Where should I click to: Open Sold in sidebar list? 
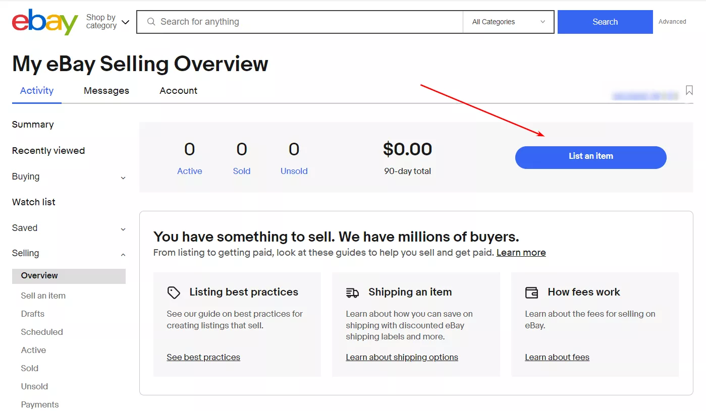(30, 369)
